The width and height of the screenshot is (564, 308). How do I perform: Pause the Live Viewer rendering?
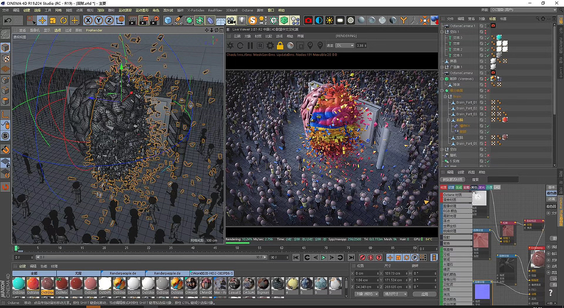click(250, 45)
